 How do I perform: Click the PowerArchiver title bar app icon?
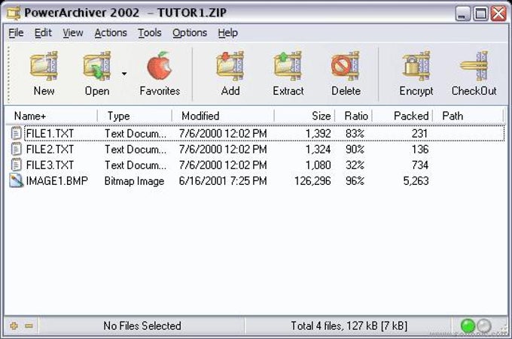coord(14,13)
